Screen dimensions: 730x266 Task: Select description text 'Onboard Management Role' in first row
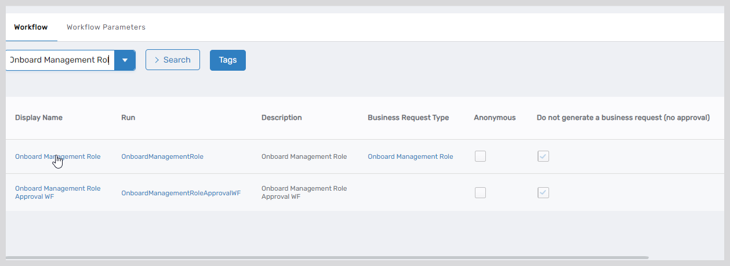click(x=304, y=156)
